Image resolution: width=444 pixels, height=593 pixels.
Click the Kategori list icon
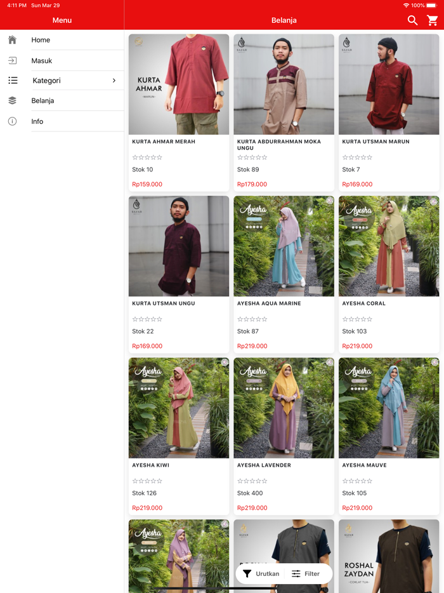(x=13, y=80)
